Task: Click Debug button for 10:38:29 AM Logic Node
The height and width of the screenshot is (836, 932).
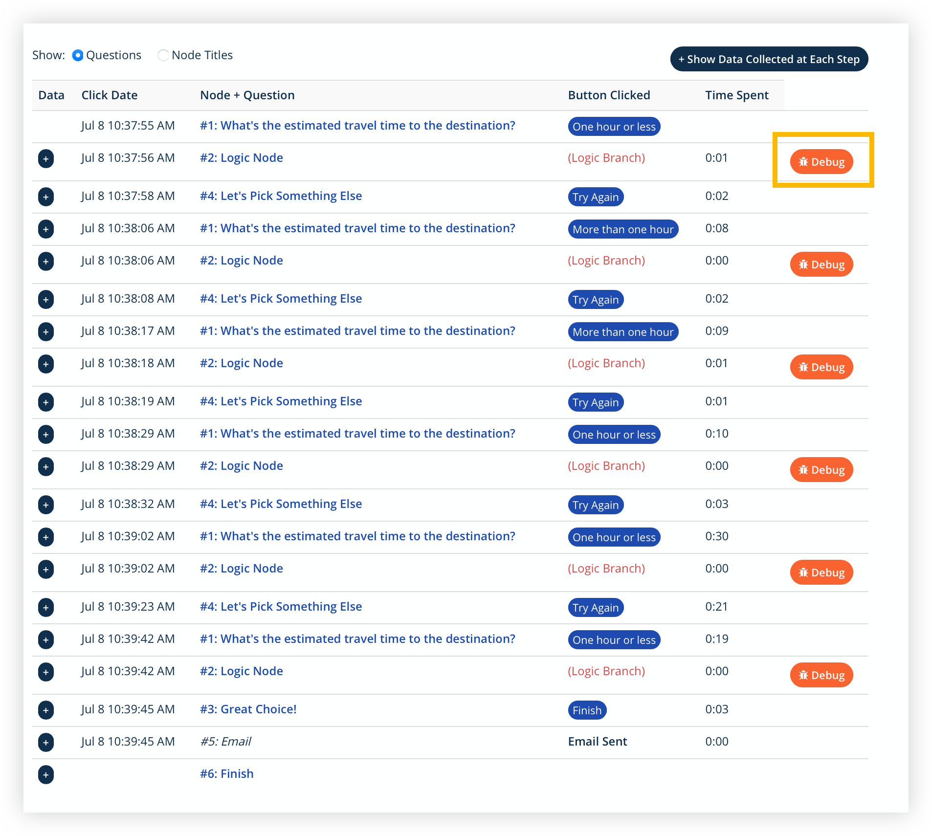Action: click(821, 470)
